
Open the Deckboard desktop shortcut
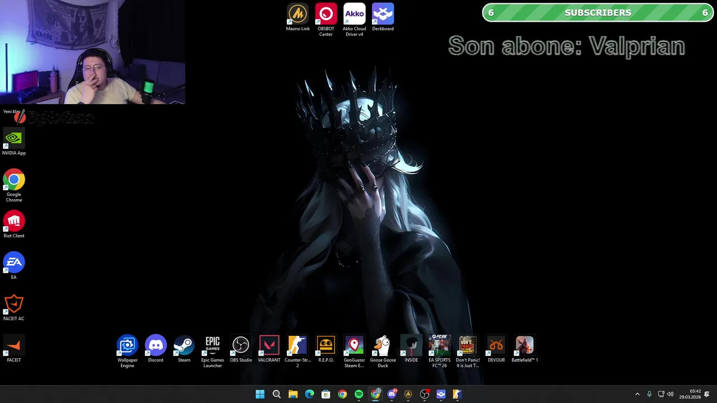tap(383, 18)
